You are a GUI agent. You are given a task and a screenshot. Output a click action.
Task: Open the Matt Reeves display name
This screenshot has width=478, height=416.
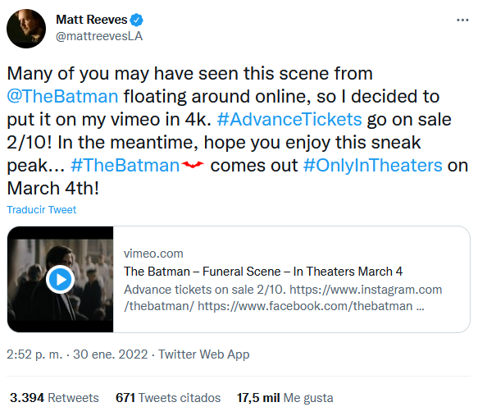click(x=92, y=20)
